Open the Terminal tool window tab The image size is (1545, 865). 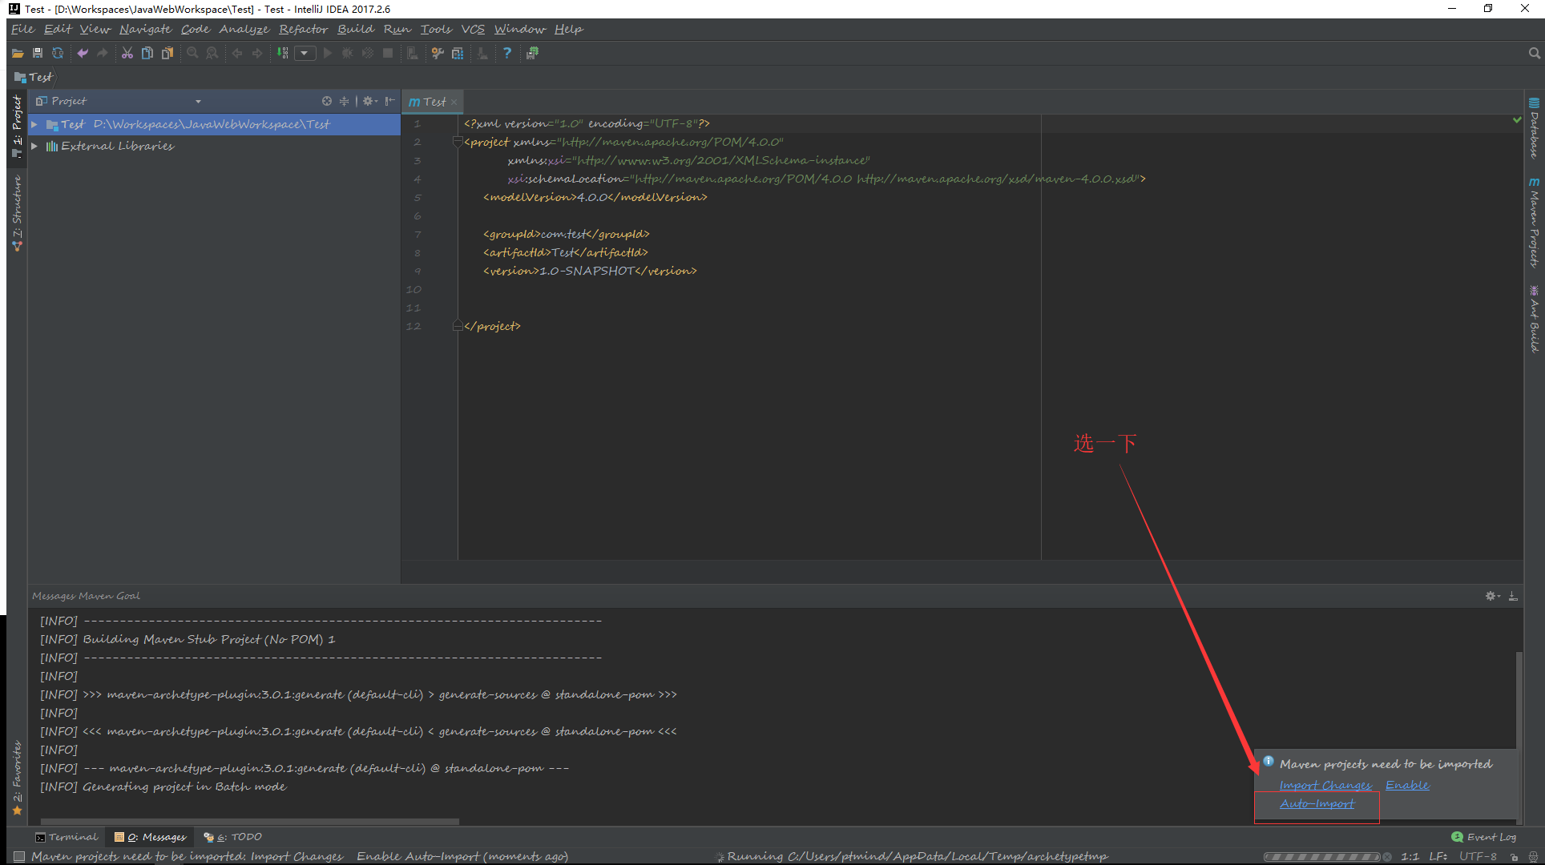(67, 837)
